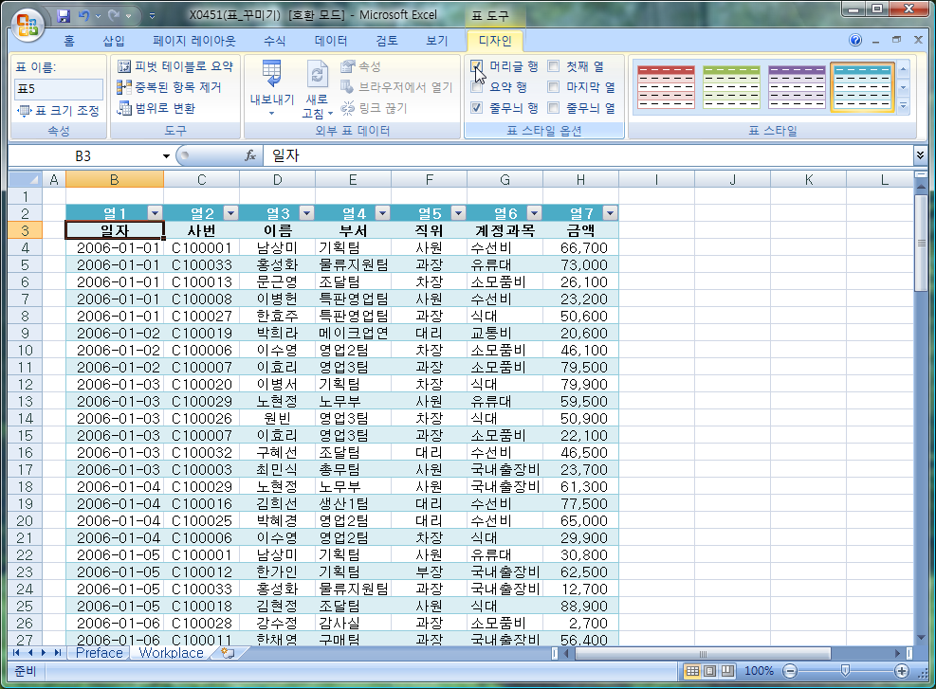Undo the last action in the Quick Access toolbar
This screenshot has height=689, width=936.
pyautogui.click(x=83, y=16)
